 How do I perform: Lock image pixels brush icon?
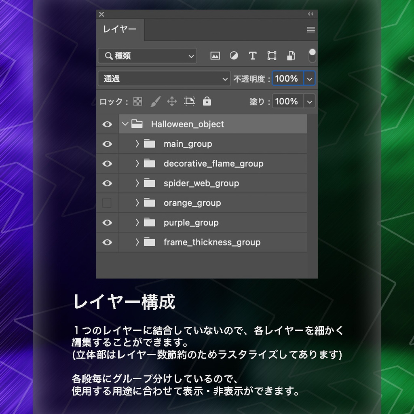(155, 101)
